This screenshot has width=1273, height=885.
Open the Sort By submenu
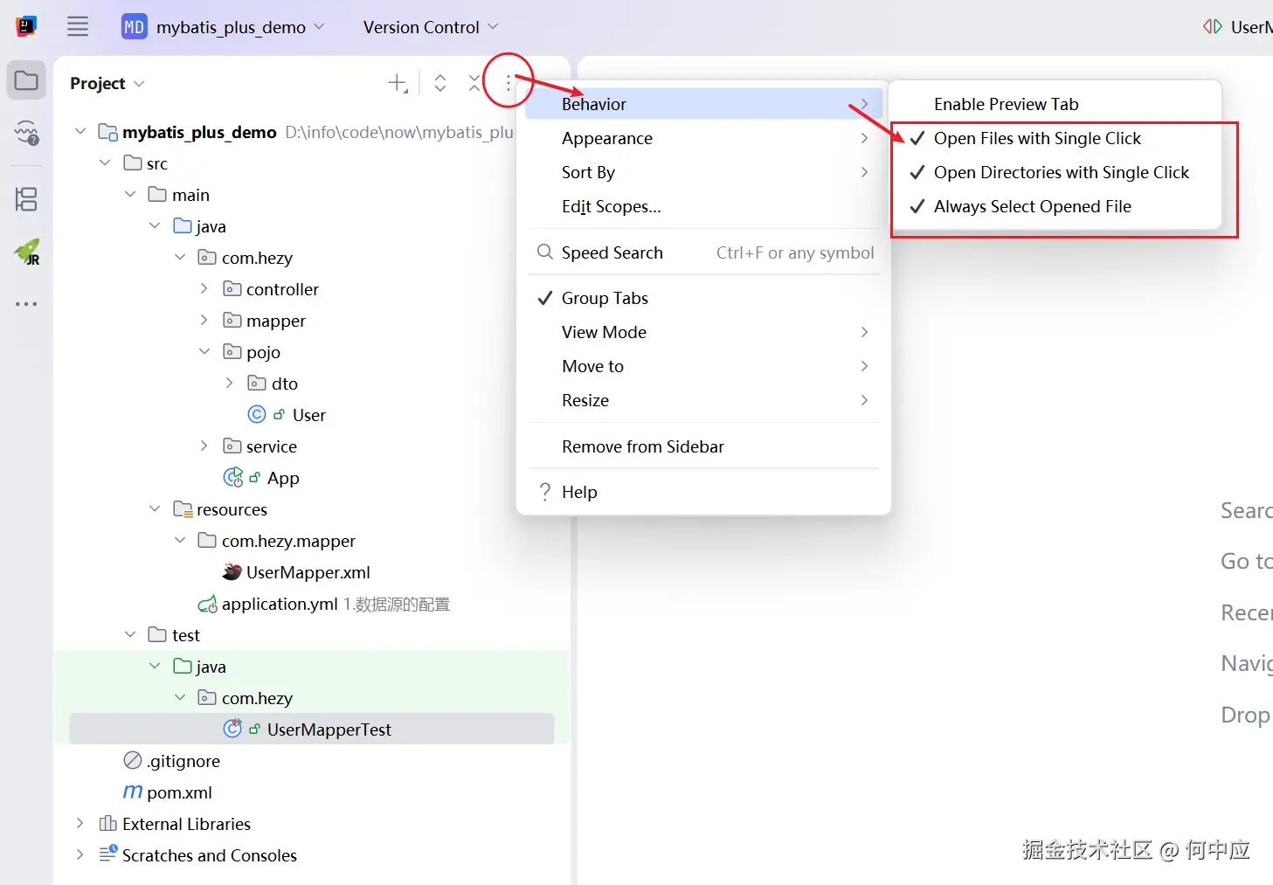click(704, 172)
